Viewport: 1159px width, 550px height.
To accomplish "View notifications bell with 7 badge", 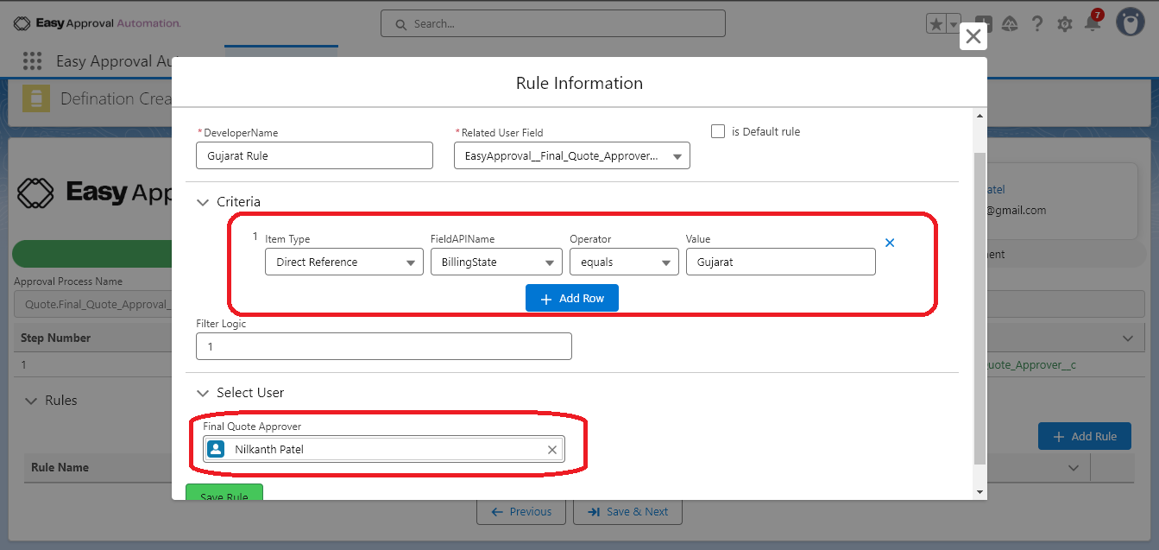I will tap(1093, 22).
